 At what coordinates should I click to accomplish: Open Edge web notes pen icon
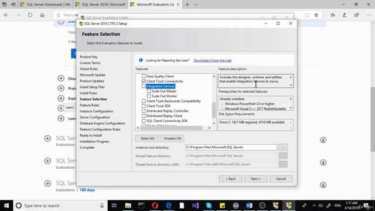point(345,15)
